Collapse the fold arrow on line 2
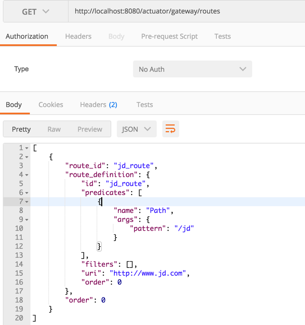This screenshot has width=305, height=325. pyautogui.click(x=27, y=157)
